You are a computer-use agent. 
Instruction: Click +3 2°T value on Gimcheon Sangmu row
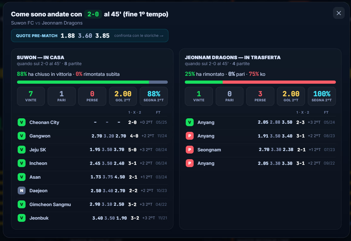point(146,205)
